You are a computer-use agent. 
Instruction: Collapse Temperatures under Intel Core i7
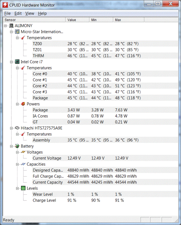(x=17, y=68)
